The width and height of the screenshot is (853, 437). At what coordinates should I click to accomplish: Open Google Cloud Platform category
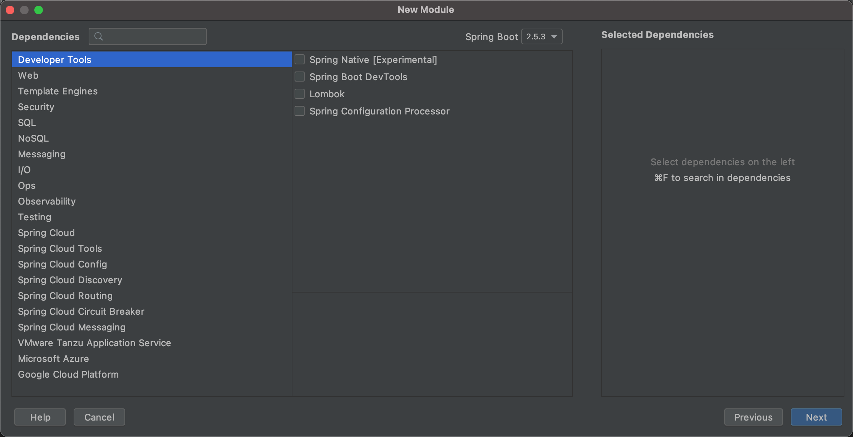[152, 374]
